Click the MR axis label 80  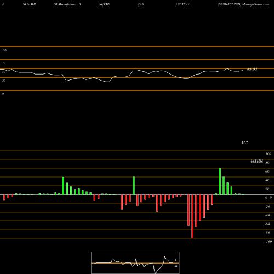point(267,163)
